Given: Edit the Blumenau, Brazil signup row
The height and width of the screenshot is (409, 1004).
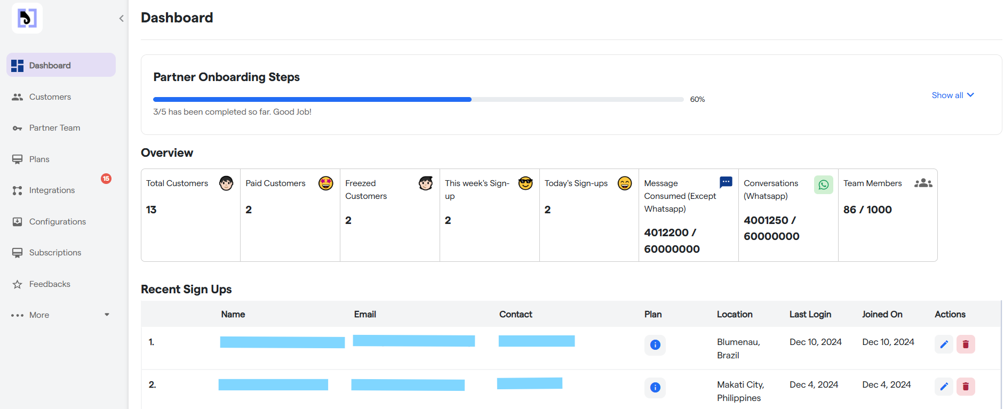Looking at the screenshot, I should pyautogui.click(x=944, y=344).
